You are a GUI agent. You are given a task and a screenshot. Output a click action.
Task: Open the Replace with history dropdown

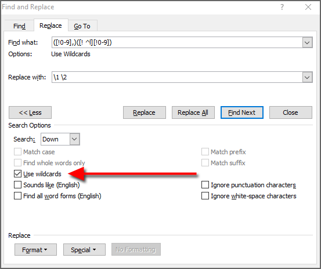[307, 77]
